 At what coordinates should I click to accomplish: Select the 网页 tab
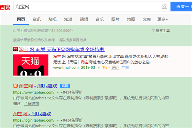[21, 19]
